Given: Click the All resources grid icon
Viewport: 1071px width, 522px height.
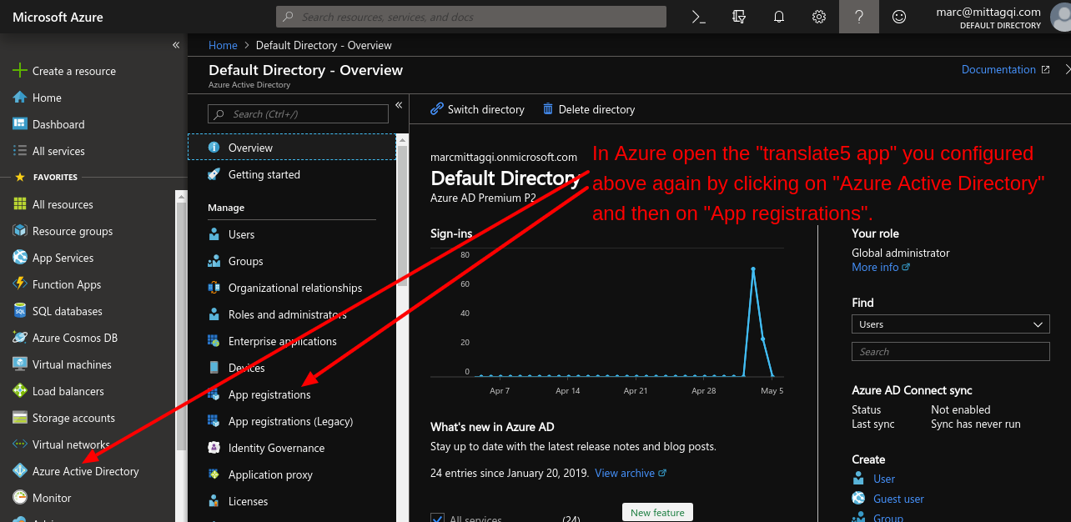Looking at the screenshot, I should click(20, 204).
